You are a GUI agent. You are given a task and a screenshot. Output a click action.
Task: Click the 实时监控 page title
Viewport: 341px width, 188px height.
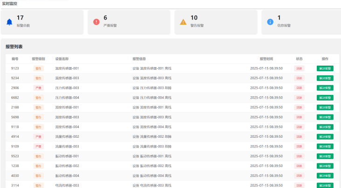11,3
